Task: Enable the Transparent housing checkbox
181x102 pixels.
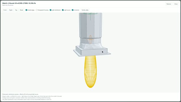Action: [x=36, y=10]
